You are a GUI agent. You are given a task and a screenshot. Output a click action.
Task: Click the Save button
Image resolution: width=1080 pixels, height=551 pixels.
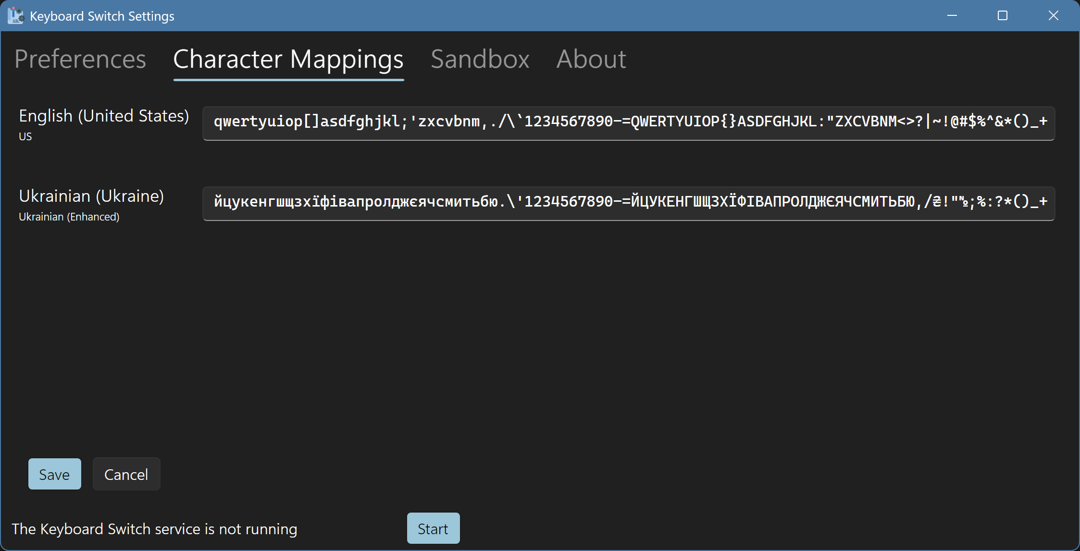click(55, 474)
